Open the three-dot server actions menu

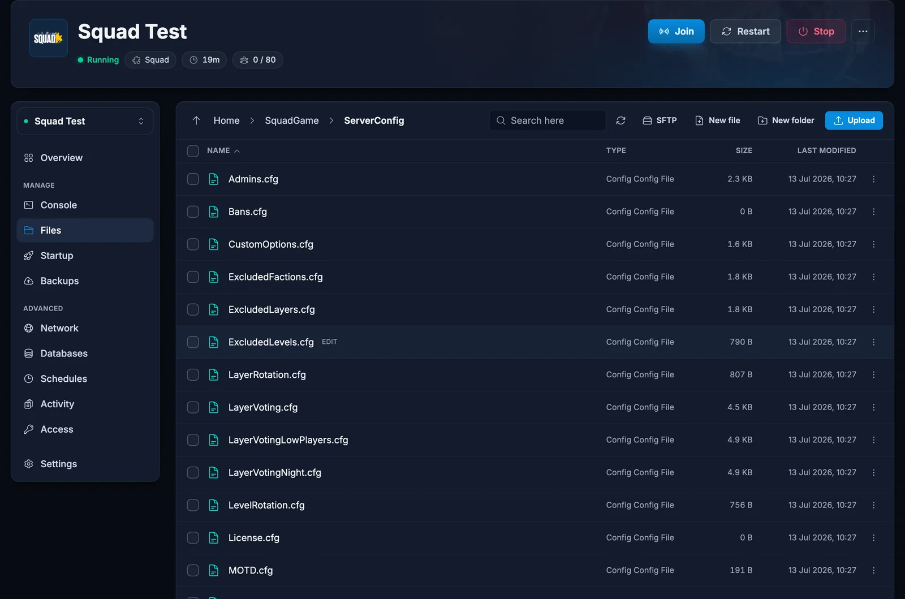click(863, 31)
